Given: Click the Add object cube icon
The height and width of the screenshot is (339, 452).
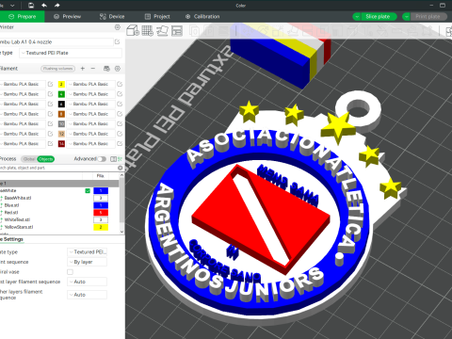Looking at the screenshot, I should tap(133, 30).
